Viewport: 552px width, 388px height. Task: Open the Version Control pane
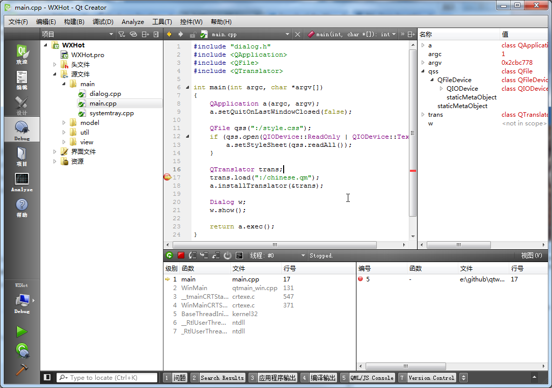(x=427, y=378)
